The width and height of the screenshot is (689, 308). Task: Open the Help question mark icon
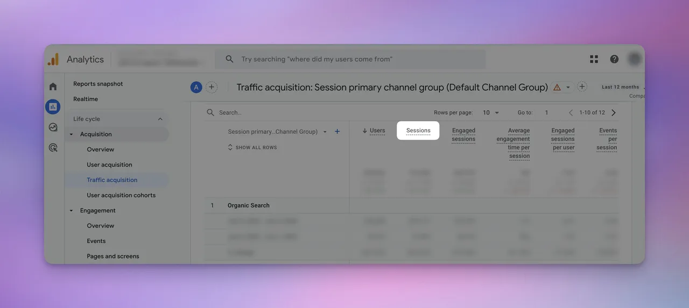(x=614, y=59)
